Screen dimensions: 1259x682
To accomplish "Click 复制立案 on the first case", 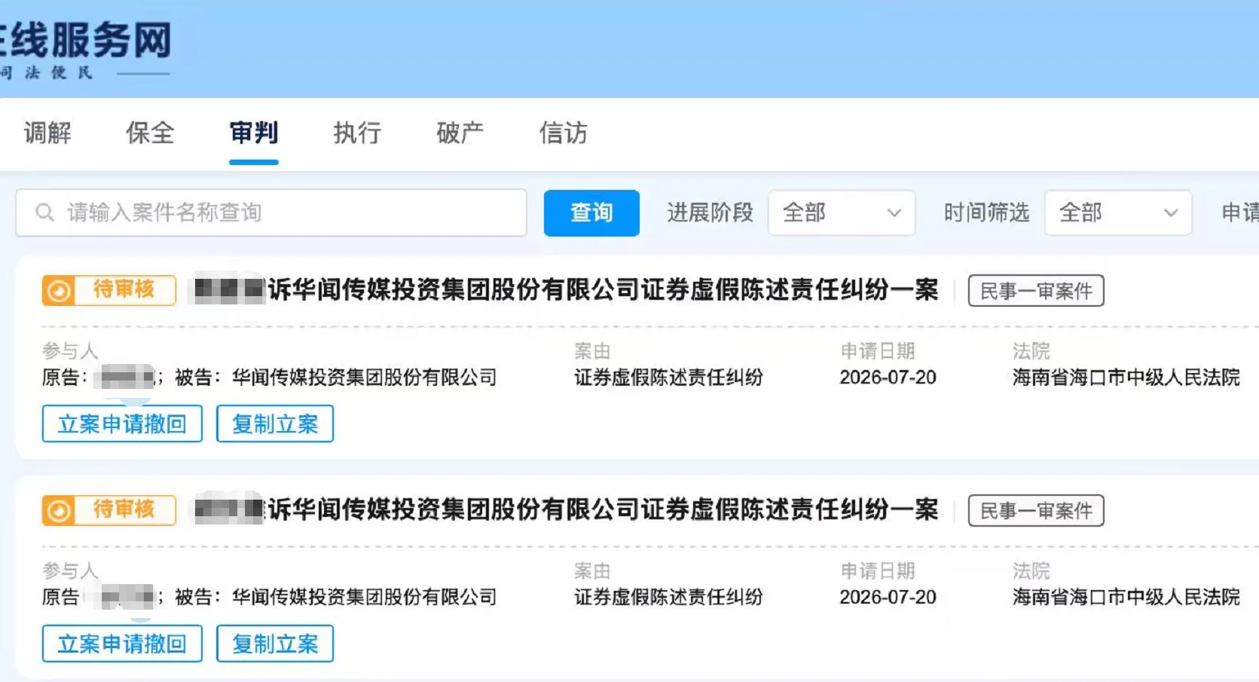I will [x=275, y=424].
